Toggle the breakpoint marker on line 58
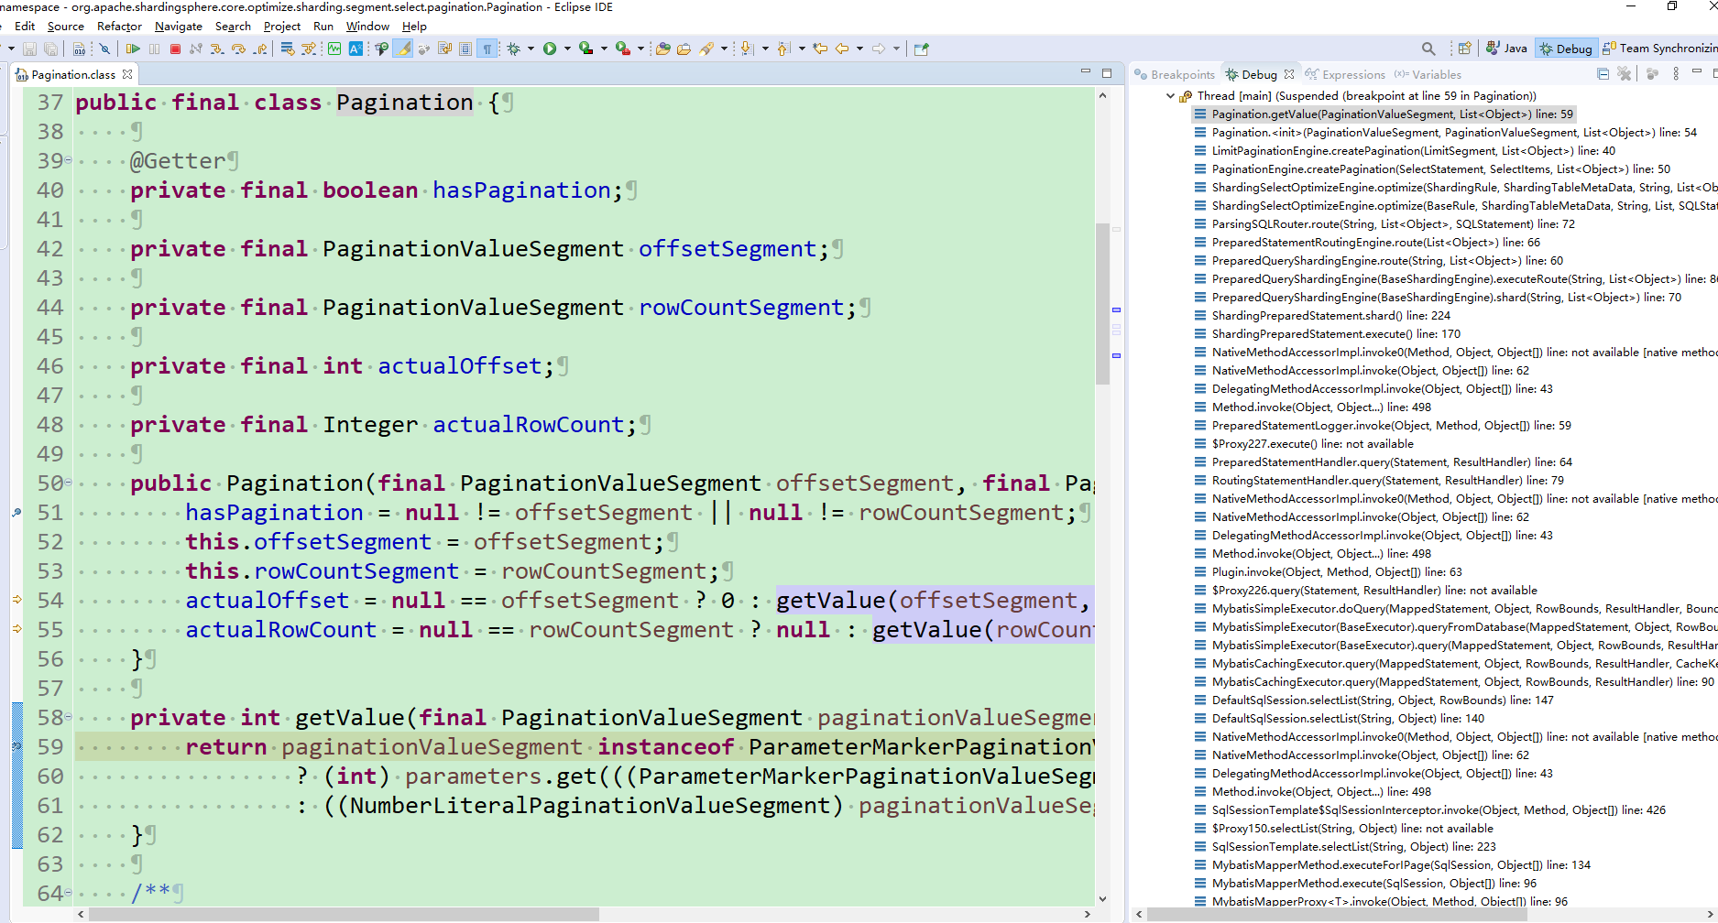Screen dimensions: 1718x923 [16, 718]
